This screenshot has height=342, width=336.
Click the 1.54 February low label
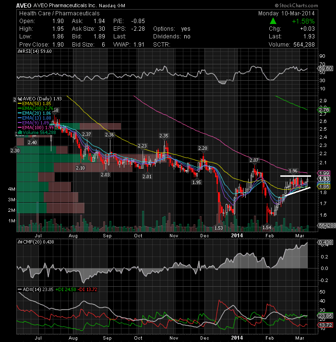click(x=267, y=228)
